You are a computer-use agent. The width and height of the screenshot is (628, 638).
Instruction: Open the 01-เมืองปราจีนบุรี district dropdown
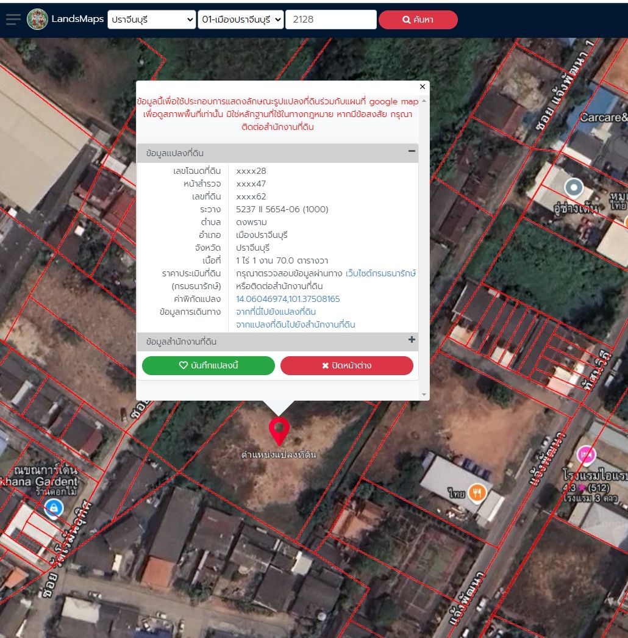click(241, 20)
